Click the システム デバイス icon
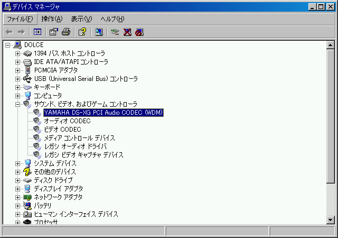The width and height of the screenshot is (338, 238). [x=27, y=163]
